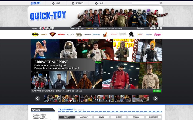The width and height of the screenshot is (193, 120).
Task: Open Log In from the top navigation
Action: [99, 3]
